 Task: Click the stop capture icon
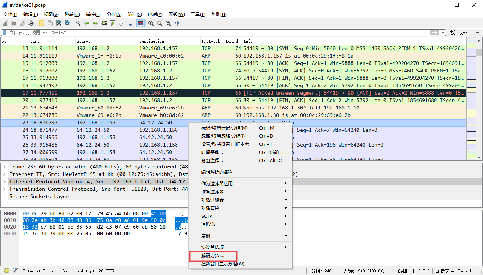point(14,23)
